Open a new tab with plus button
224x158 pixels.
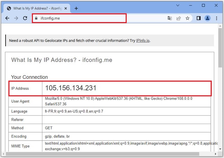(x=76, y=8)
